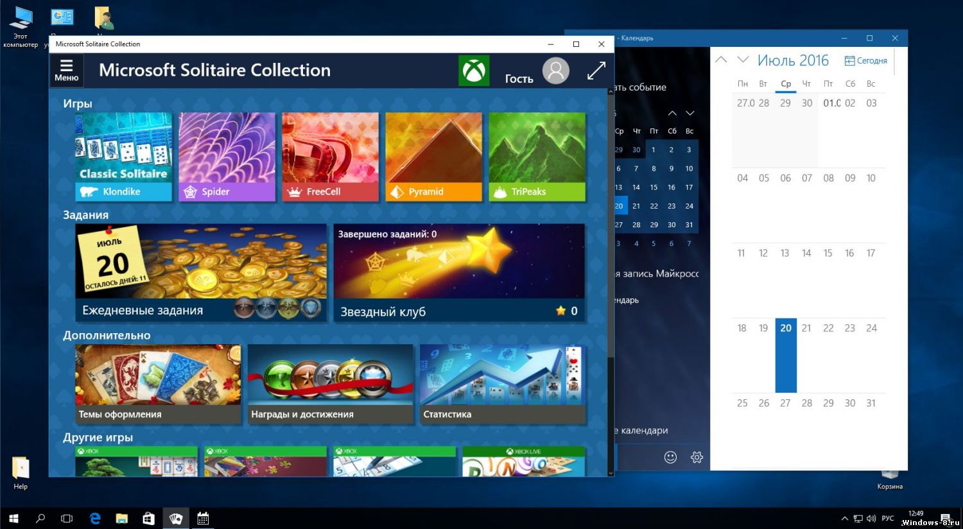The width and height of the screenshot is (963, 529).
Task: Click the Windows Start button
Action: coord(13,518)
